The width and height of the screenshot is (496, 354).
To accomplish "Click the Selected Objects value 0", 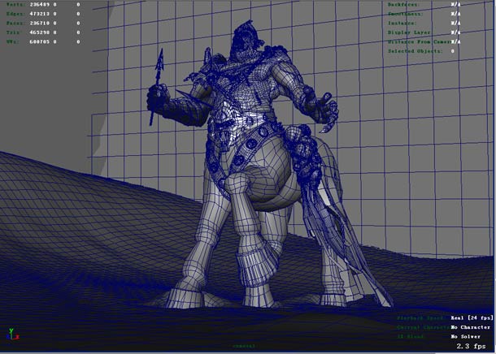I will [453, 51].
